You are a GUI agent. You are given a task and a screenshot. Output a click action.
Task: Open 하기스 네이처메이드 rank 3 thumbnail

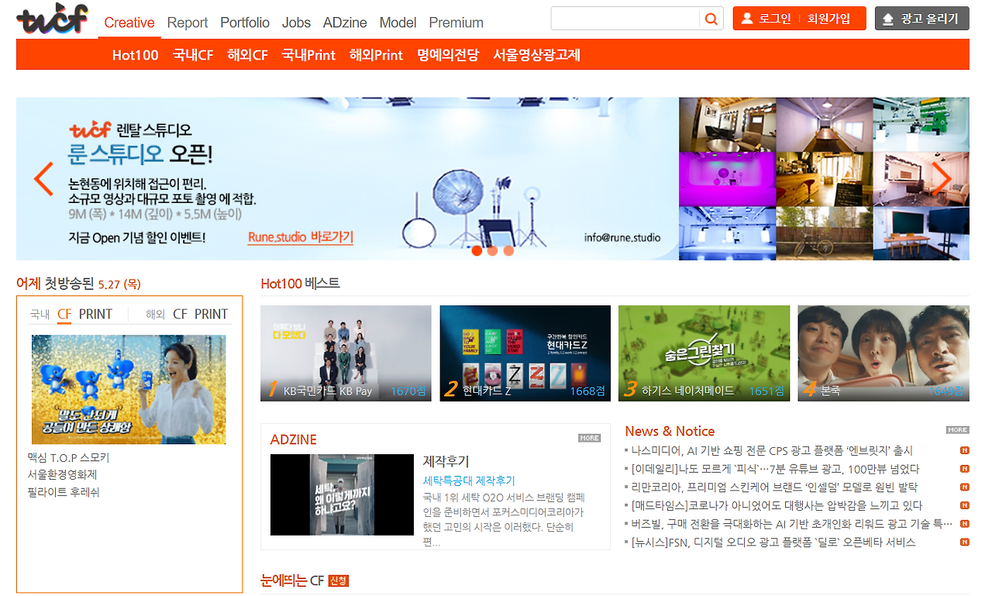tap(704, 353)
